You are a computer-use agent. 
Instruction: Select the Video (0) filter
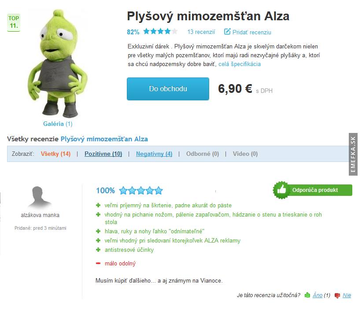245,154
